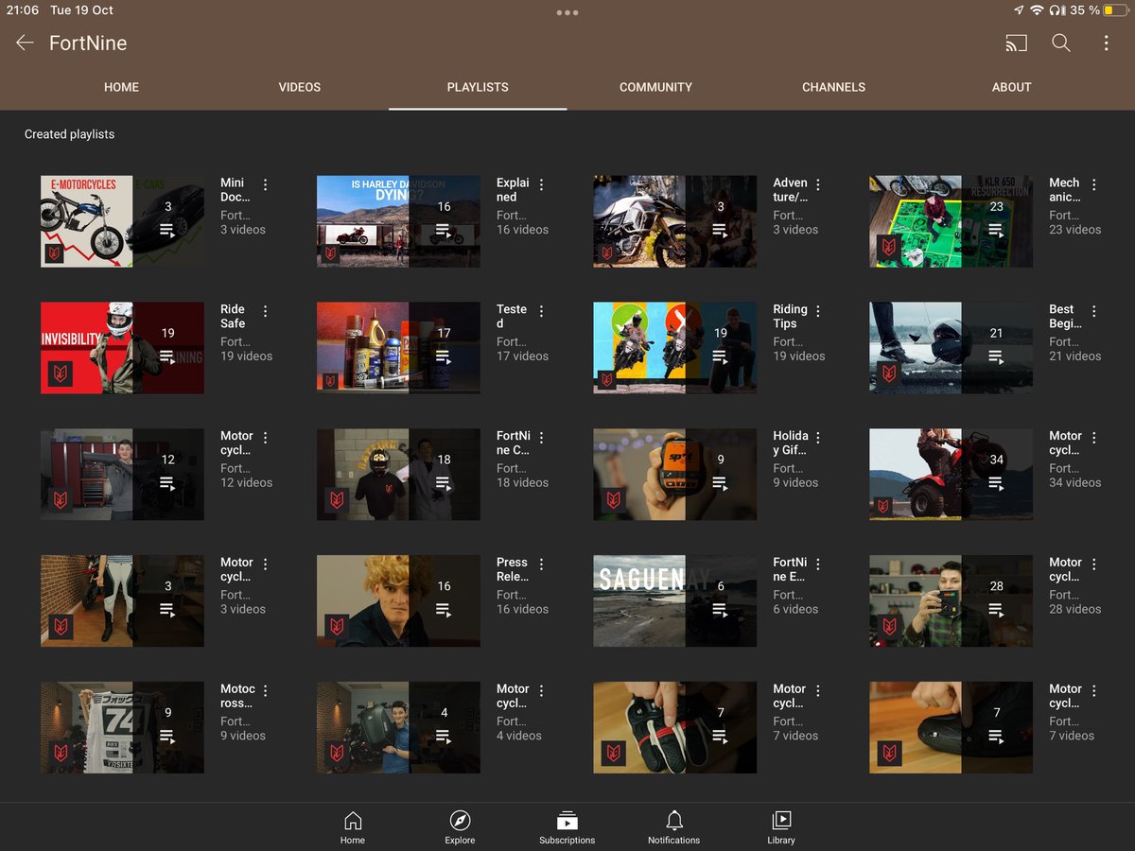Open Library in bottom bar
Image resolution: width=1135 pixels, height=851 pixels.
click(x=781, y=827)
